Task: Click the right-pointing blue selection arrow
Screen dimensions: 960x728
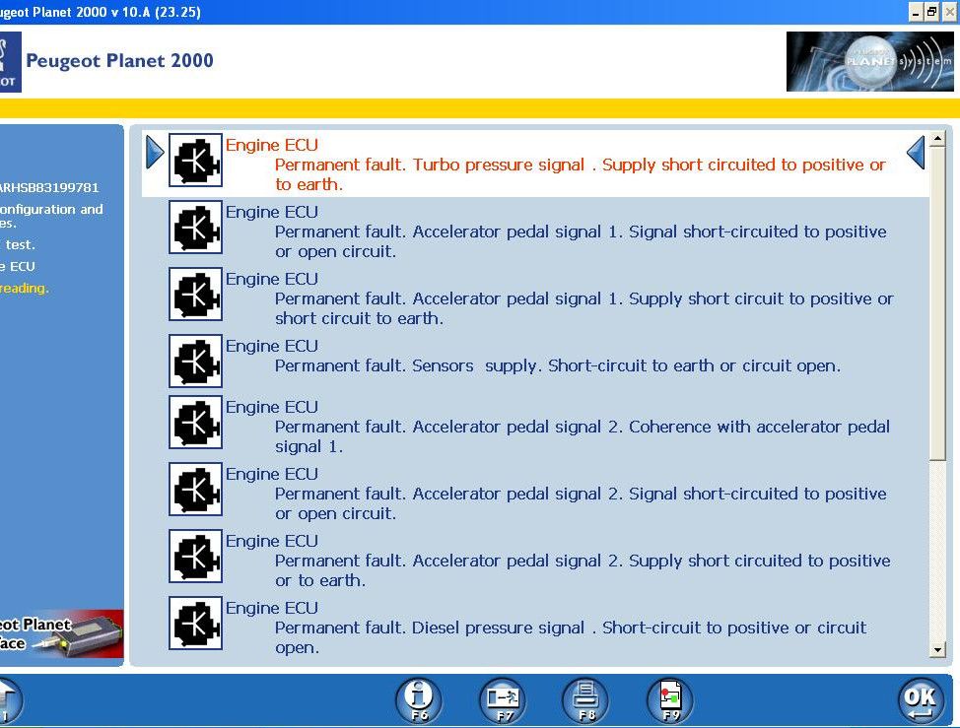Action: [155, 153]
